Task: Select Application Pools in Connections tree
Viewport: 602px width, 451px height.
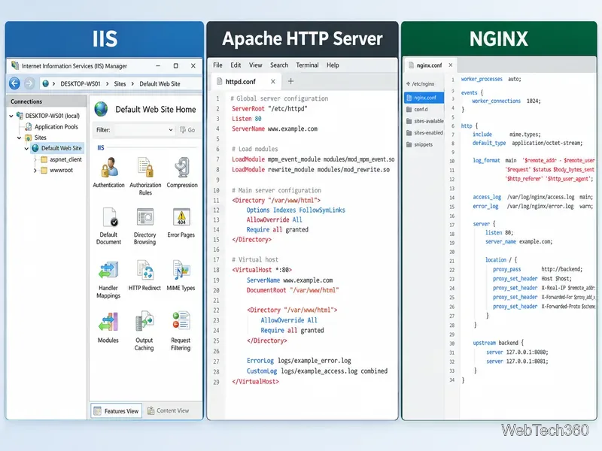Action: (x=56, y=126)
